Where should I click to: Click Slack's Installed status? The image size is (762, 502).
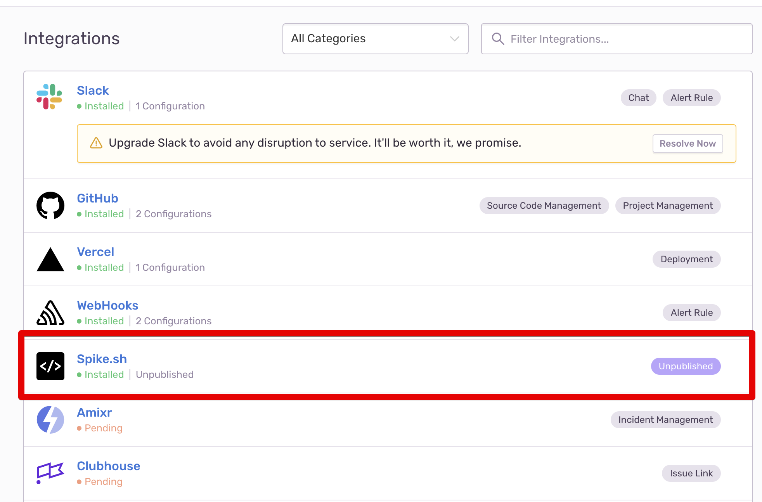(x=100, y=106)
